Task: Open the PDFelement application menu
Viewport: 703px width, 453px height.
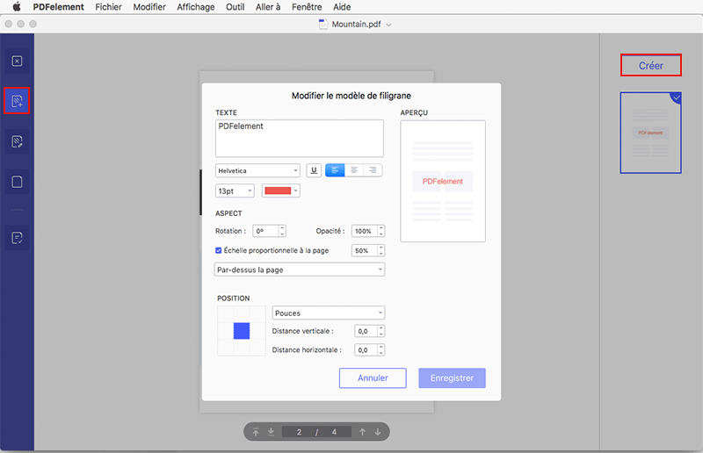Action: click(x=58, y=7)
